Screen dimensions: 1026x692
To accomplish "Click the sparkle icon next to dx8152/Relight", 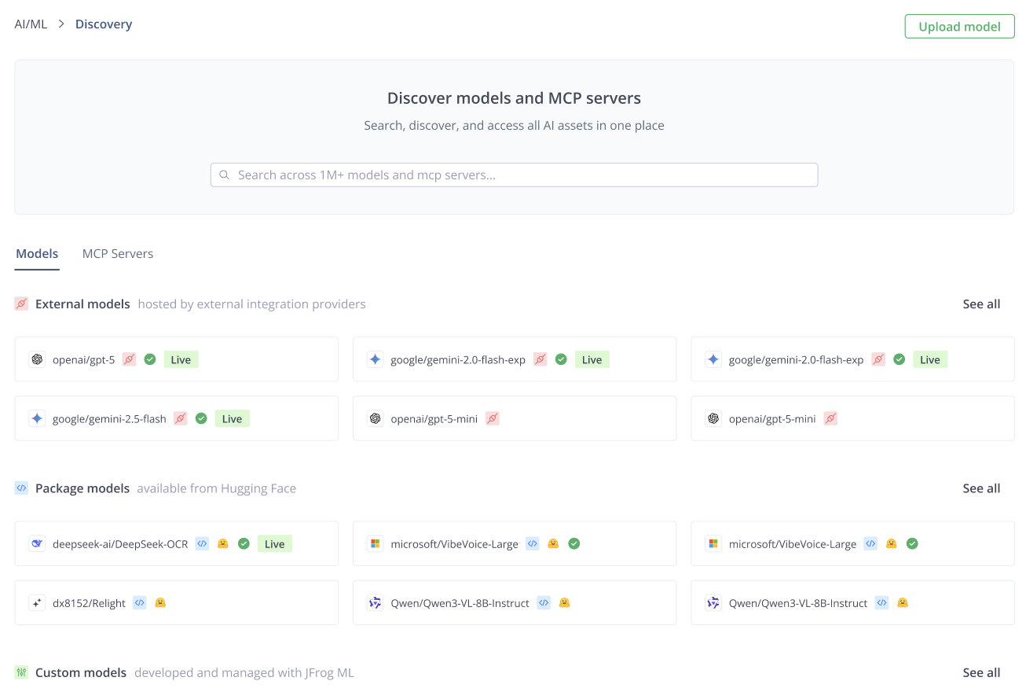I will [x=37, y=603].
